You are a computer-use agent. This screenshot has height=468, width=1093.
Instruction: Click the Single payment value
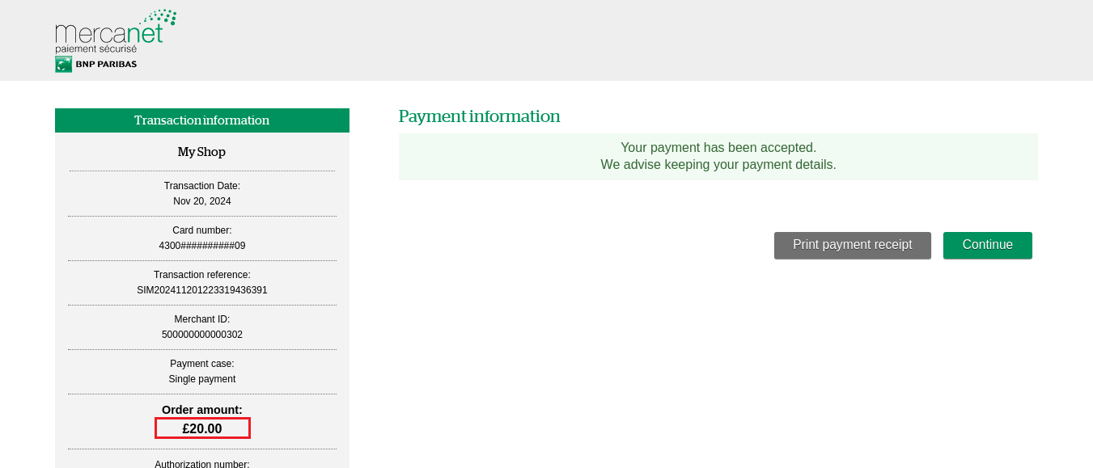201,379
